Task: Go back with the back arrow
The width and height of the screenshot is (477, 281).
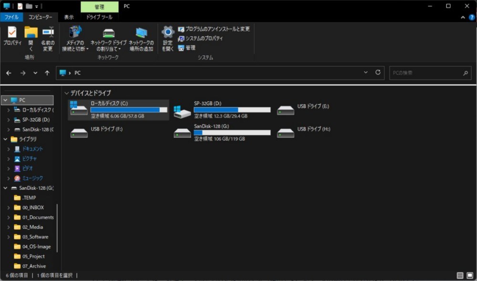Action: point(9,73)
